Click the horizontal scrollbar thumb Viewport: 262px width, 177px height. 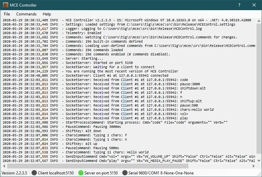[x=98, y=166]
